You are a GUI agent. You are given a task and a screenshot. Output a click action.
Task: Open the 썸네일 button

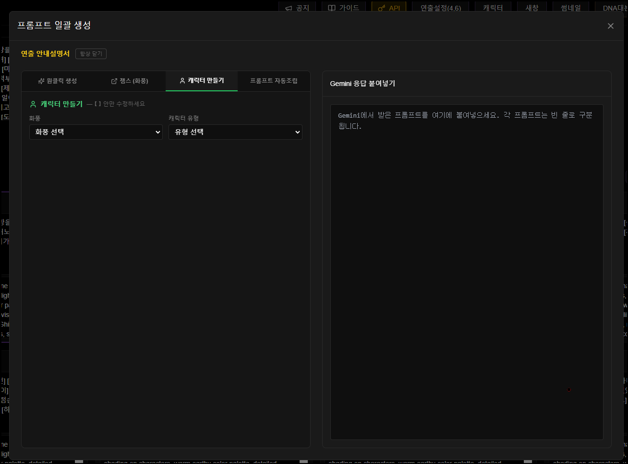[570, 8]
